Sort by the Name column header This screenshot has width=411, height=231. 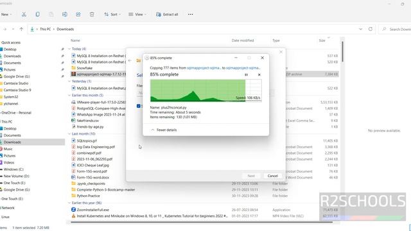[x=75, y=40]
